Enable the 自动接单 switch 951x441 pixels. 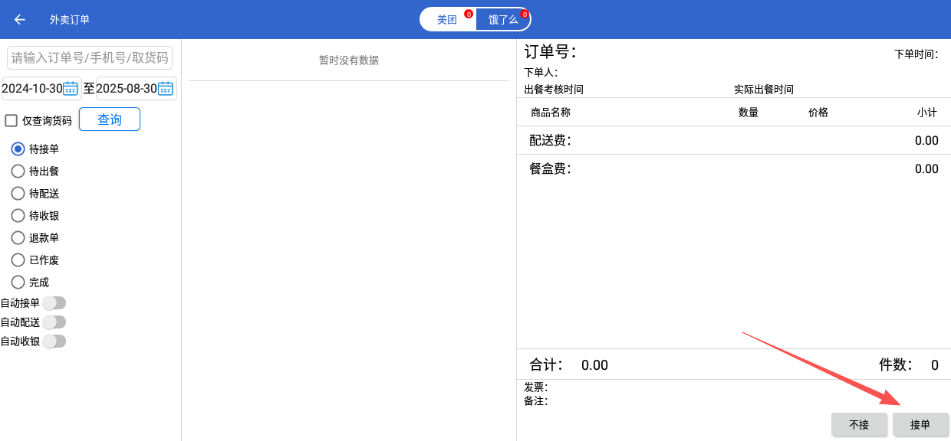pyautogui.click(x=54, y=303)
